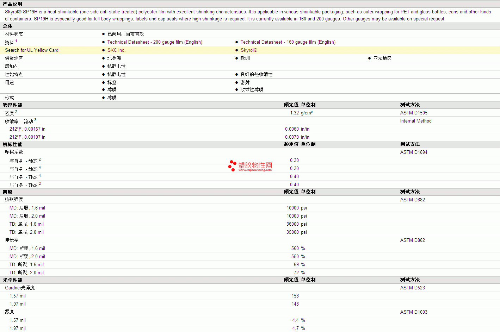Click the elongation value 560

coord(295,249)
